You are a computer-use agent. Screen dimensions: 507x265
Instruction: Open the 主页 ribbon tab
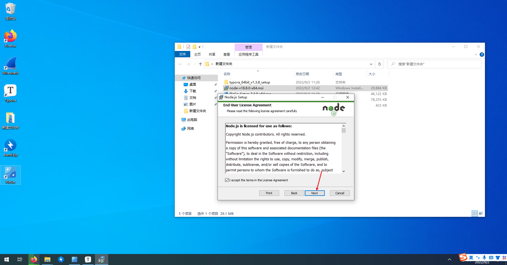[197, 54]
